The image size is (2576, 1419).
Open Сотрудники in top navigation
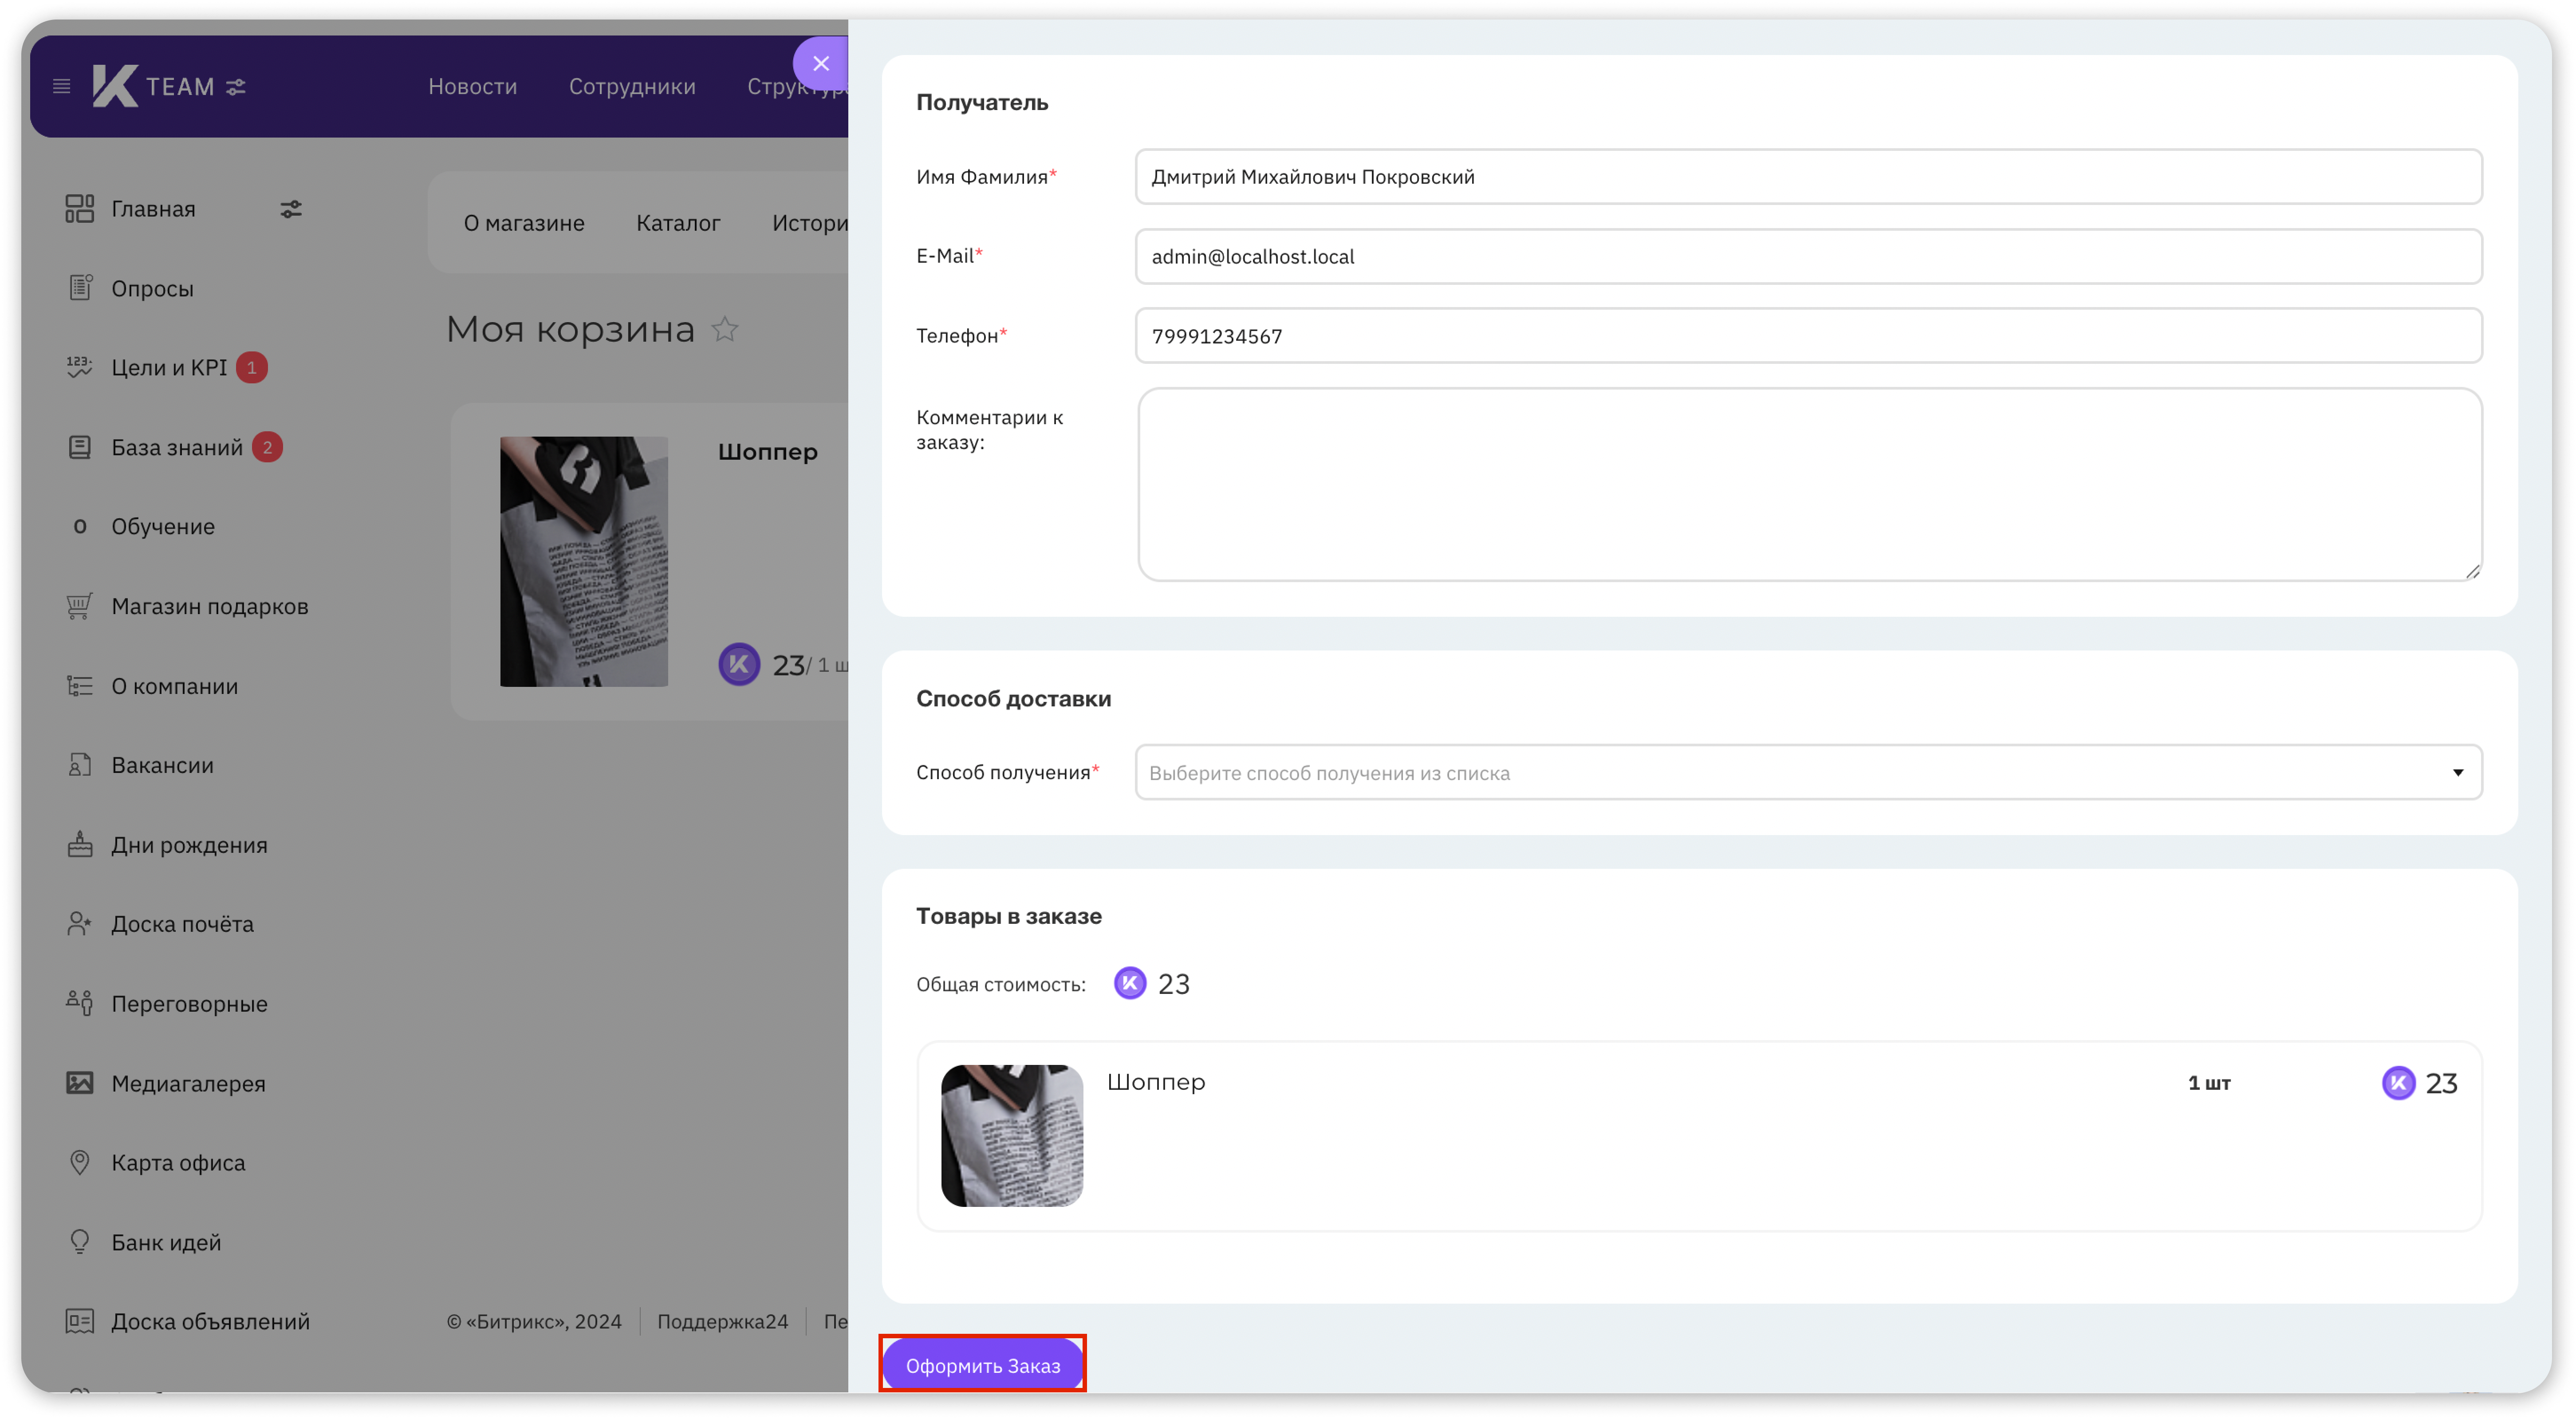click(x=632, y=87)
